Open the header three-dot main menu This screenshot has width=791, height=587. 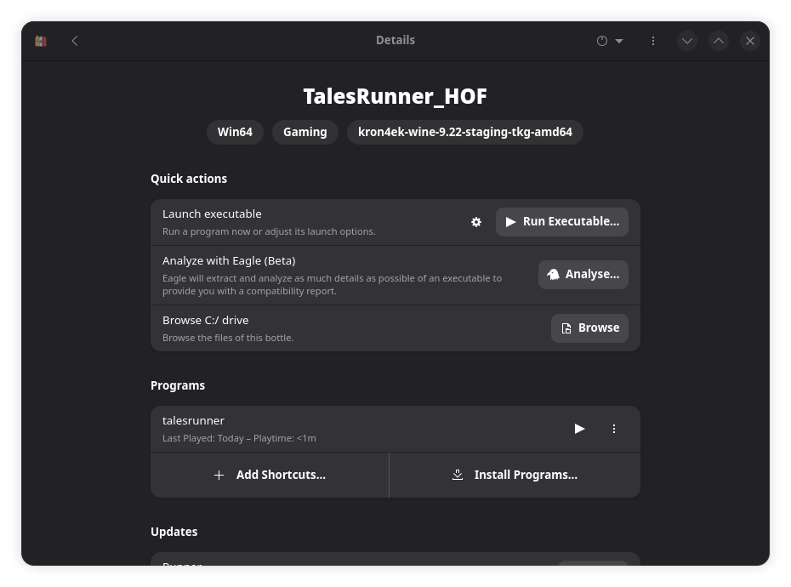tap(653, 41)
